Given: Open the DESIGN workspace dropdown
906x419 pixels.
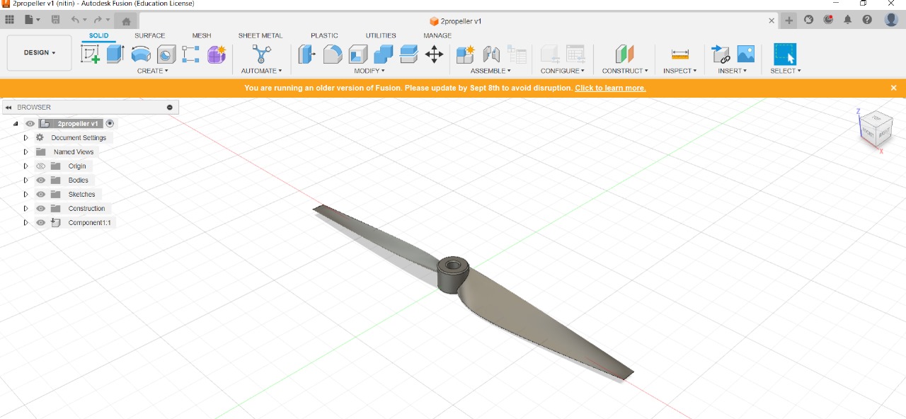Looking at the screenshot, I should tap(40, 52).
